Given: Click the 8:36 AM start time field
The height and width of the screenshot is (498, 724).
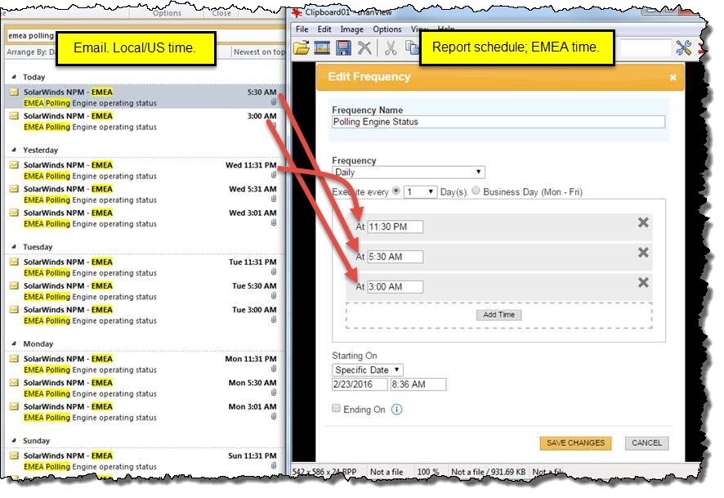Looking at the screenshot, I should 418,384.
